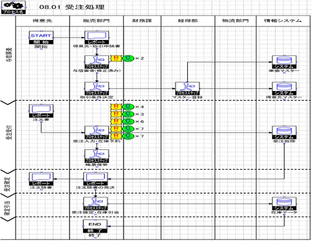Select the 得意先マスター system icon

pyautogui.click(x=283, y=88)
